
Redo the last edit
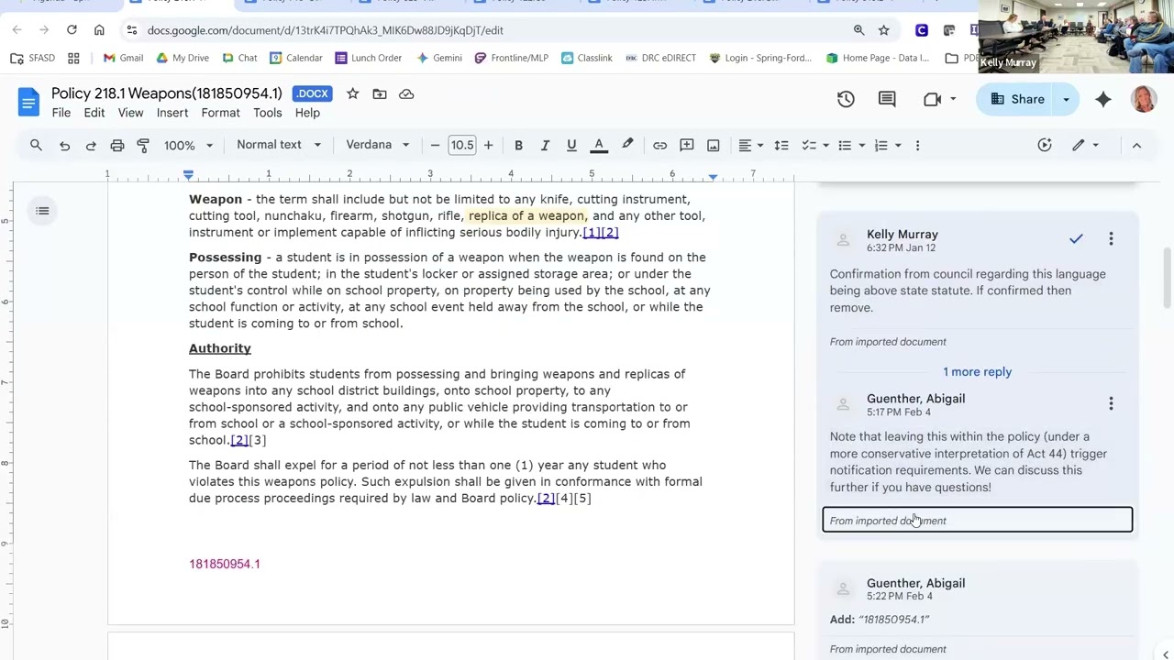coord(91,145)
